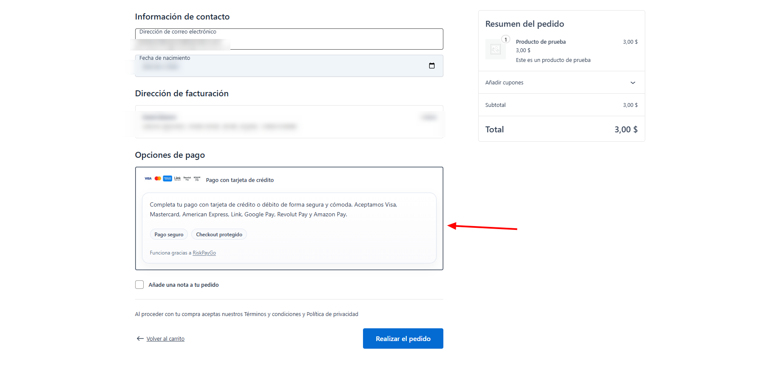Click the Visa logo icon
This screenshot has width=780, height=372.
(x=148, y=179)
